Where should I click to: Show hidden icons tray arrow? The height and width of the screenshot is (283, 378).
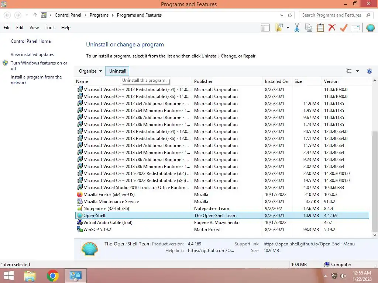tap(325, 276)
